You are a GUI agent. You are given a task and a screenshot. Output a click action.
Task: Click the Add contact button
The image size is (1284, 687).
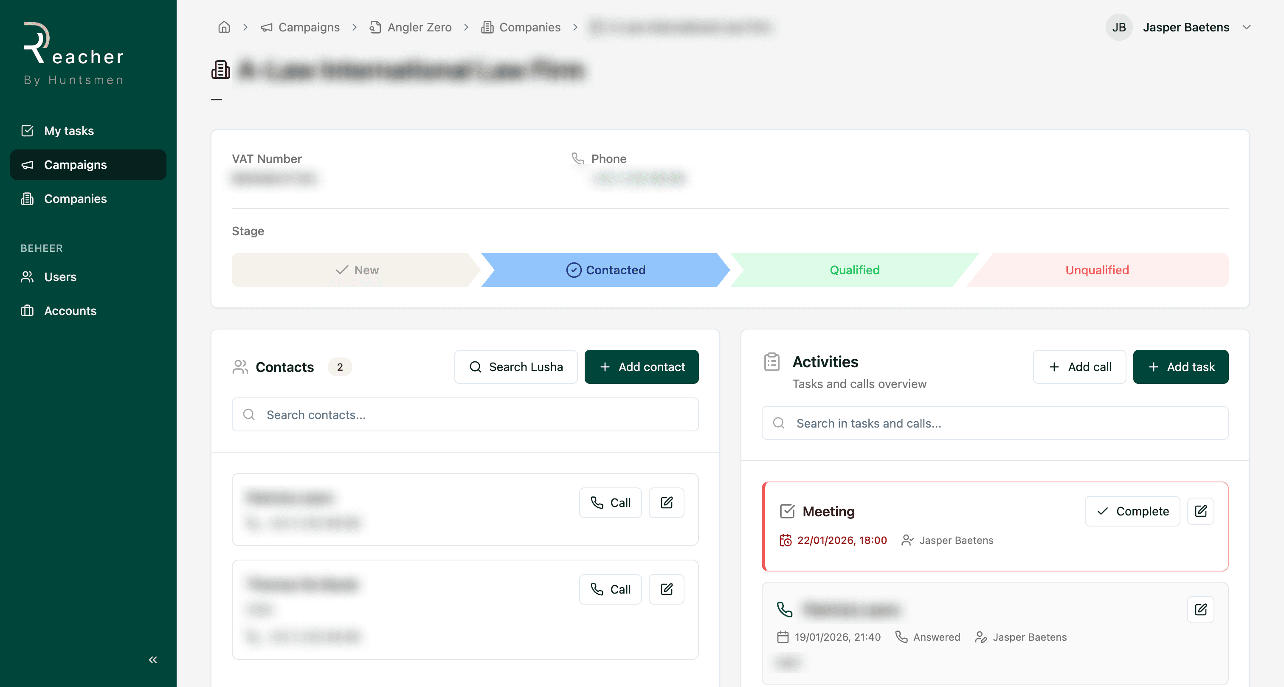(x=641, y=367)
